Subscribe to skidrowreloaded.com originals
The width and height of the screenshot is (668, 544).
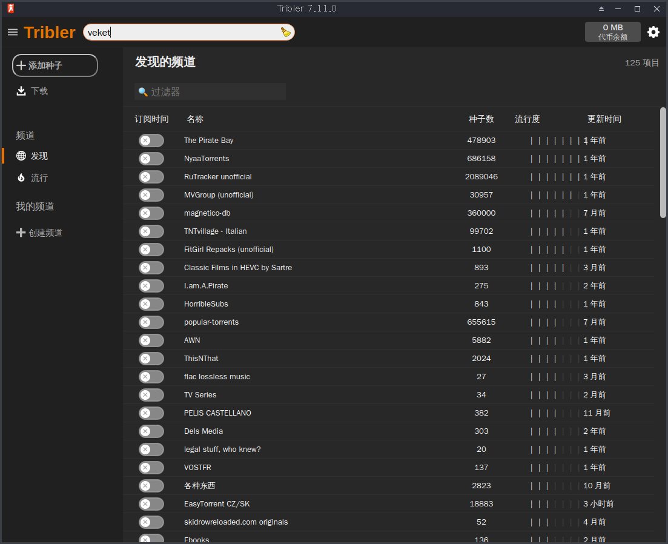tap(151, 522)
